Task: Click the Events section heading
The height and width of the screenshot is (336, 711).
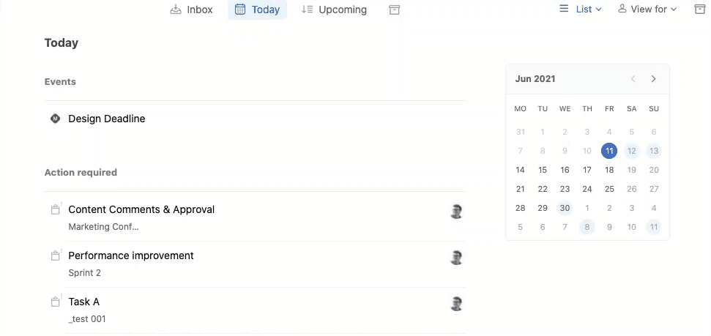Action: pyautogui.click(x=60, y=82)
